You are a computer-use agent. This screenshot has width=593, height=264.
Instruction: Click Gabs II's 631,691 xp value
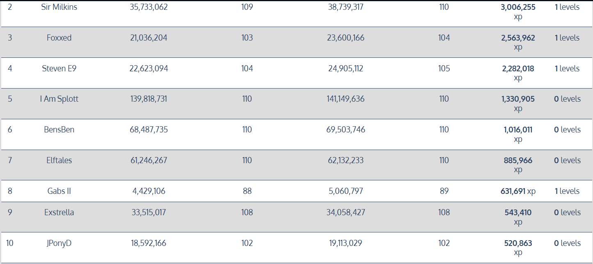[x=518, y=191]
